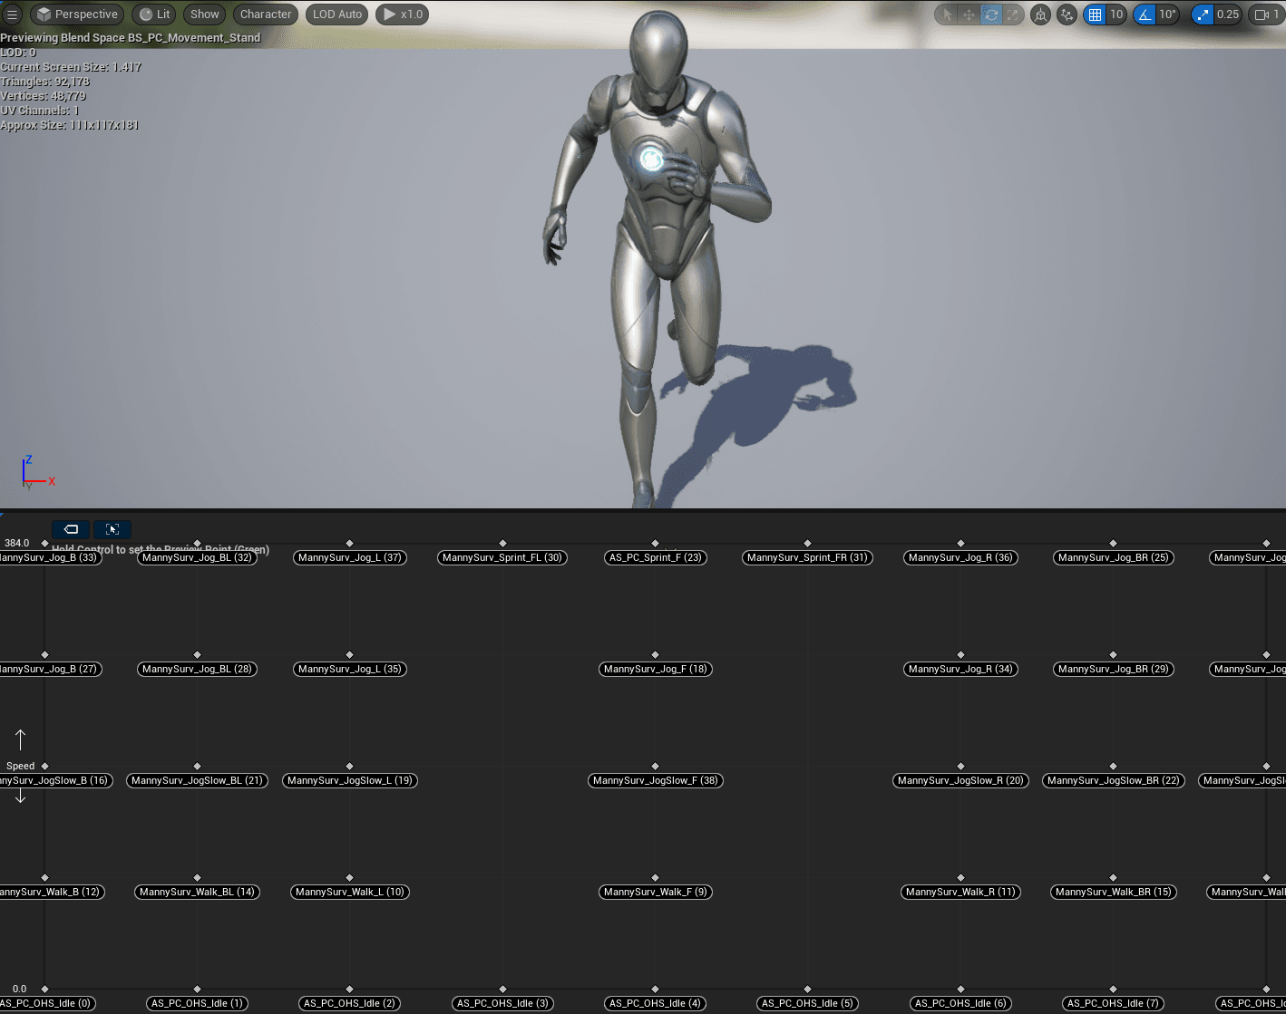Open the Character options menu

coord(266,14)
